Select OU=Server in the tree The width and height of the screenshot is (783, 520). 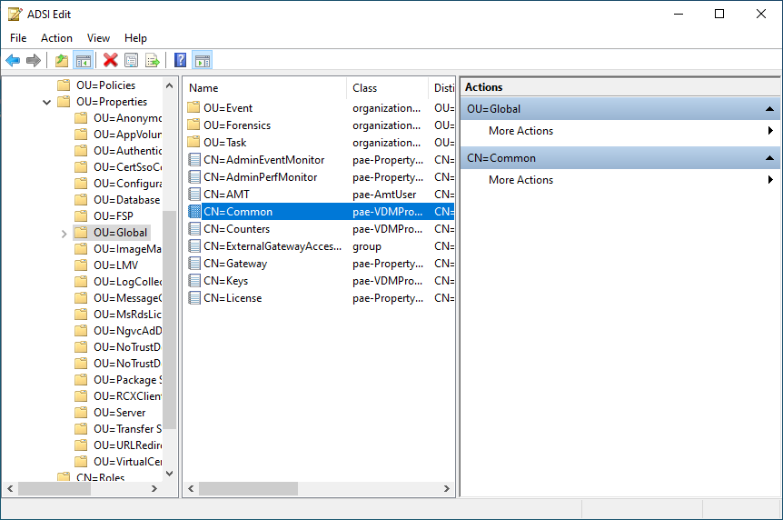pyautogui.click(x=118, y=413)
